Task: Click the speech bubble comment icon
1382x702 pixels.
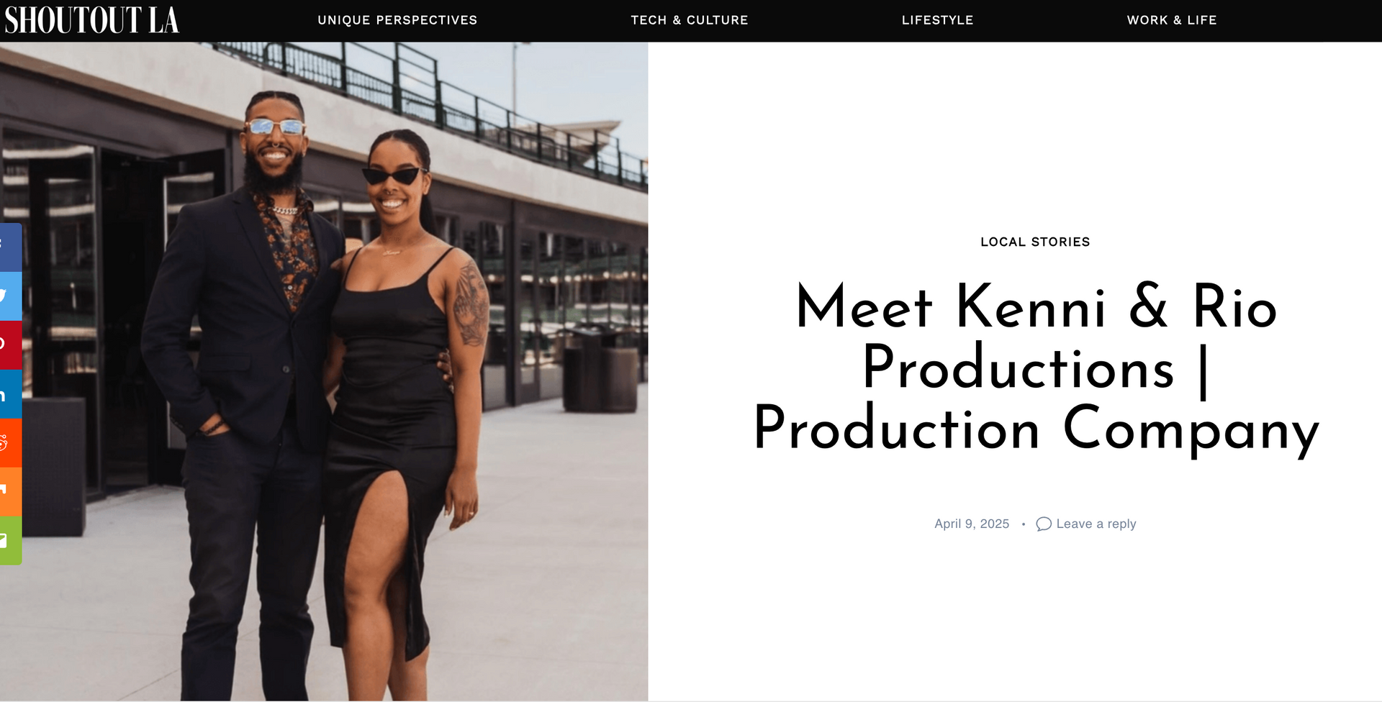Action: pyautogui.click(x=1044, y=524)
